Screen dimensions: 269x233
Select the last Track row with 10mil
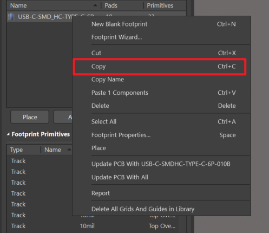pos(93,226)
